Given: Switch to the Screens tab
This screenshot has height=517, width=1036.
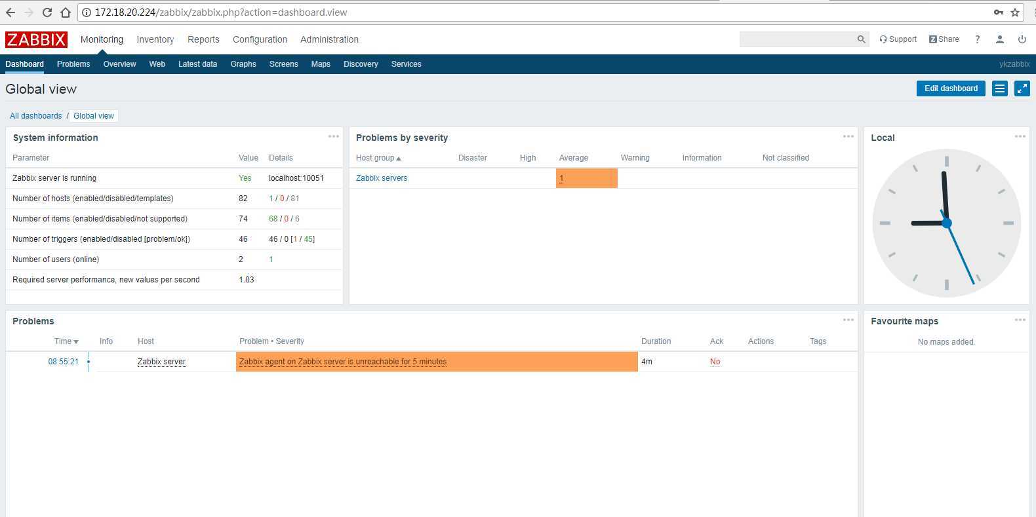Looking at the screenshot, I should coord(283,64).
